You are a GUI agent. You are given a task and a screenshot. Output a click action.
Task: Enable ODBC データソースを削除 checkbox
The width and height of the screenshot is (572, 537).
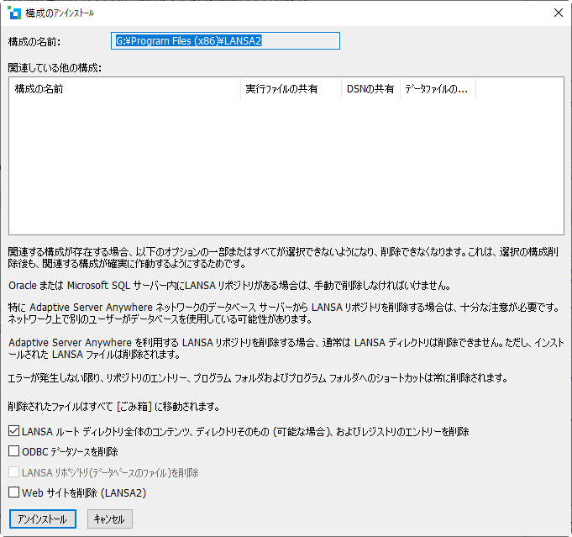coord(14,451)
